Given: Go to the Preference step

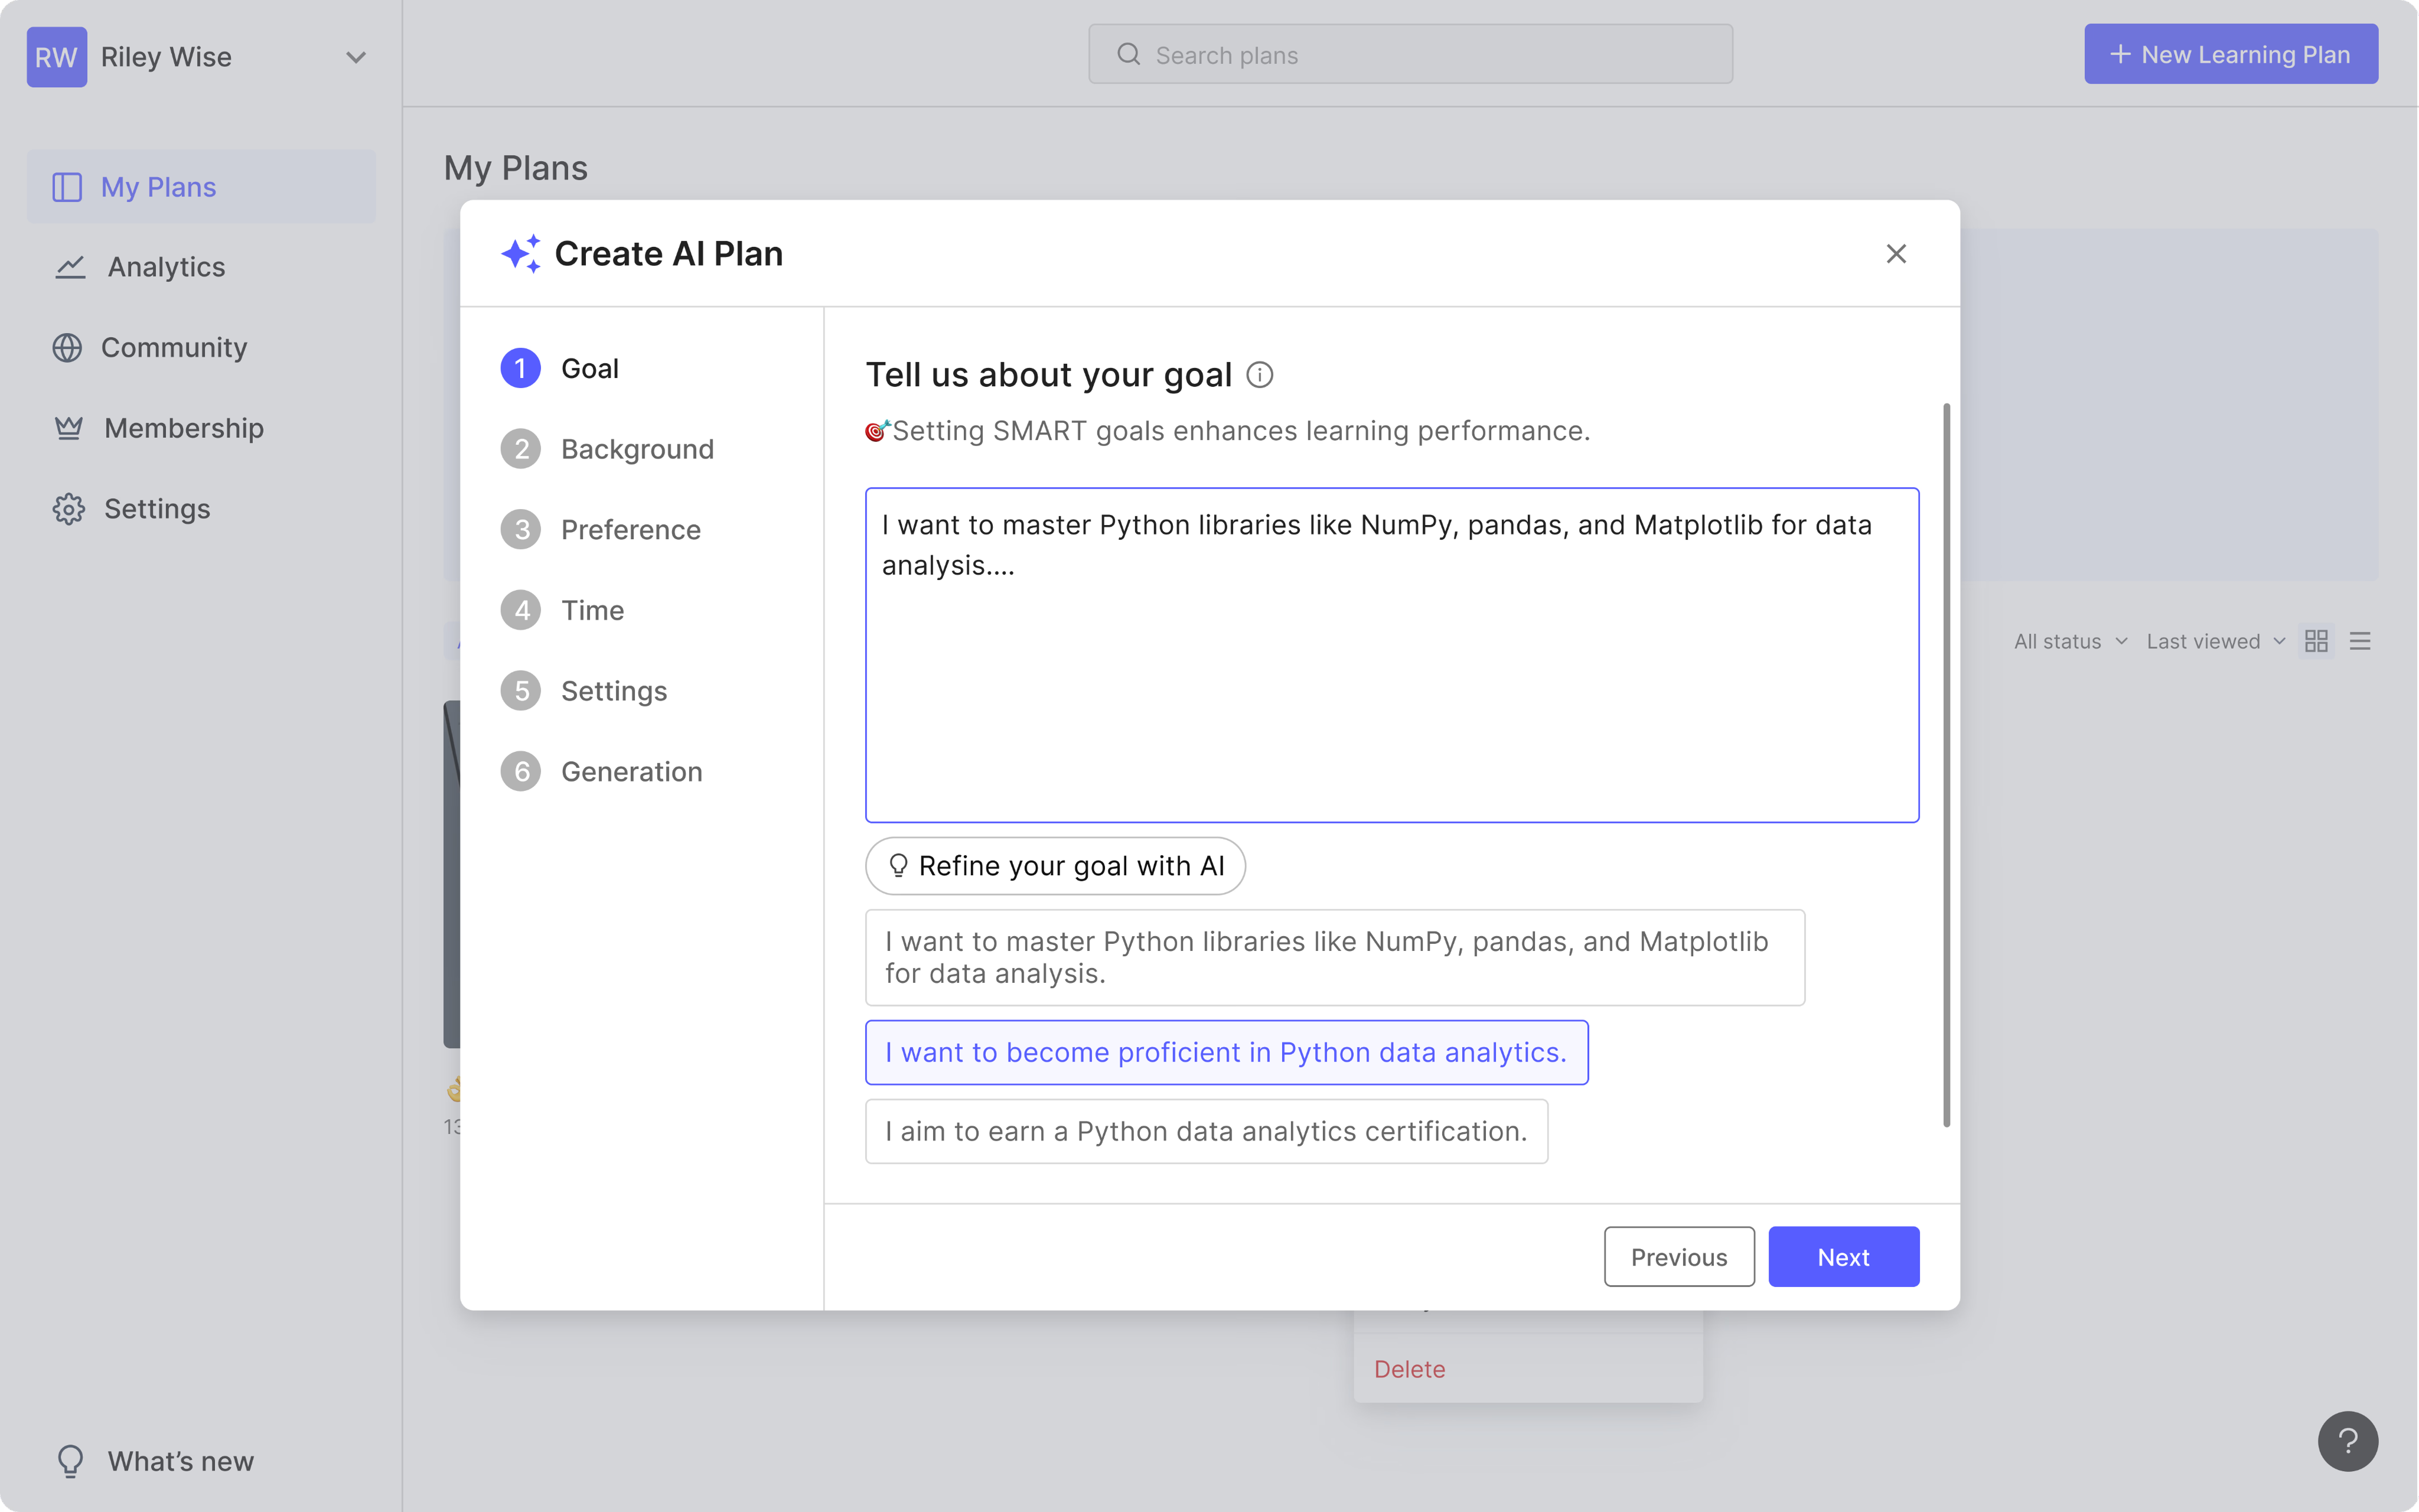Looking at the screenshot, I should (601, 529).
